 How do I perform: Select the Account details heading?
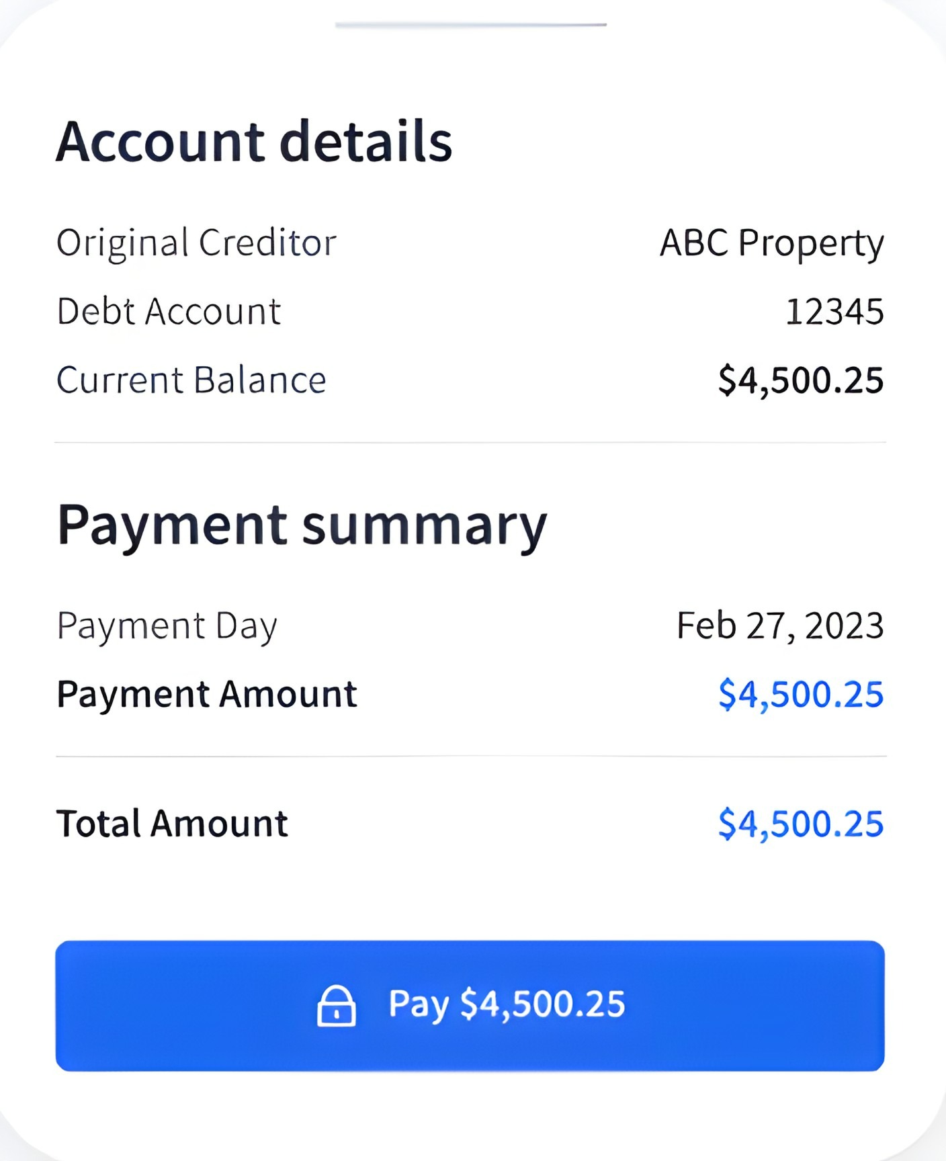click(x=254, y=142)
